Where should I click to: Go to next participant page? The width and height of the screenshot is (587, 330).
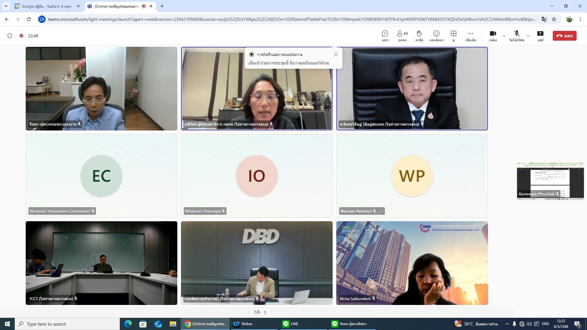coord(265,312)
